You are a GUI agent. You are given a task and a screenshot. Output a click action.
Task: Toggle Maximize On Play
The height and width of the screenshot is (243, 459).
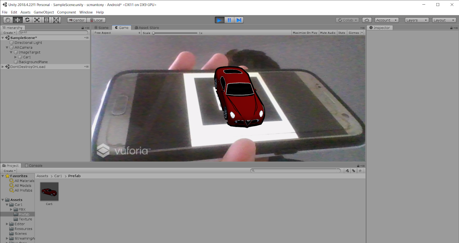(305, 33)
